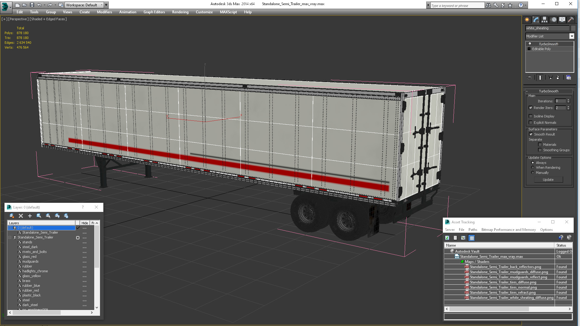Click the TurboSmooth modifier icon
Image resolution: width=580 pixels, height=326 pixels.
click(x=530, y=43)
